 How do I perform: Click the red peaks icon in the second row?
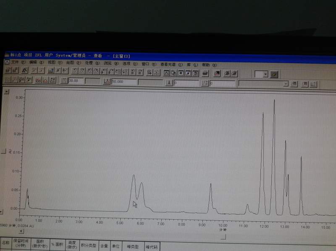click(38, 80)
